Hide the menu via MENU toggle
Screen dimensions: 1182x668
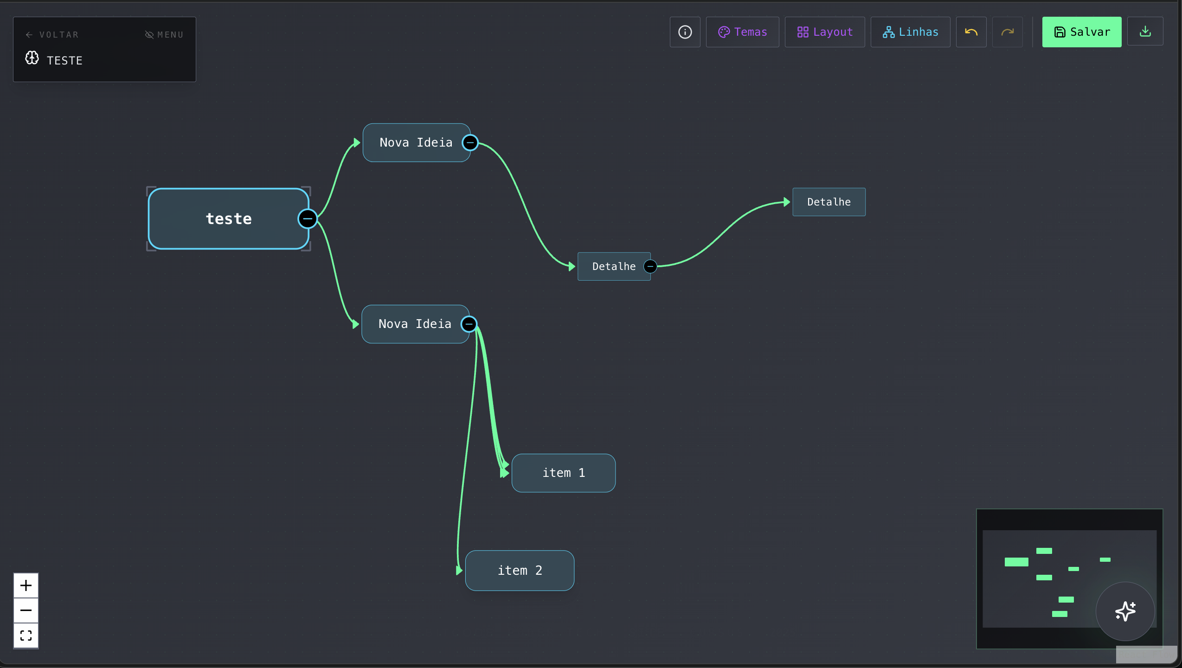click(164, 35)
